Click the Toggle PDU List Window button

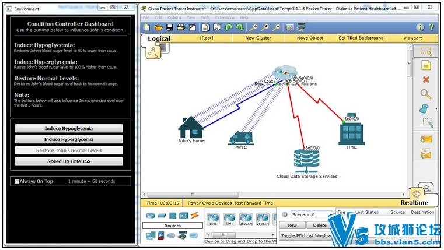coord(306,235)
